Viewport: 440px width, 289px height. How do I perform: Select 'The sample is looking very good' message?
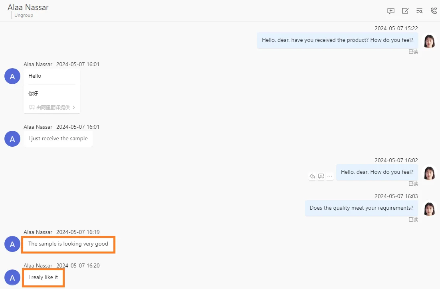pyautogui.click(x=68, y=244)
